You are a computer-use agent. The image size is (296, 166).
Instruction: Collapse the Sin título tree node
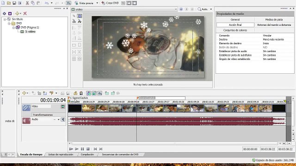coord(5,19)
